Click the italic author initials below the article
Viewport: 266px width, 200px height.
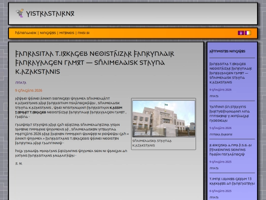coord(19,163)
